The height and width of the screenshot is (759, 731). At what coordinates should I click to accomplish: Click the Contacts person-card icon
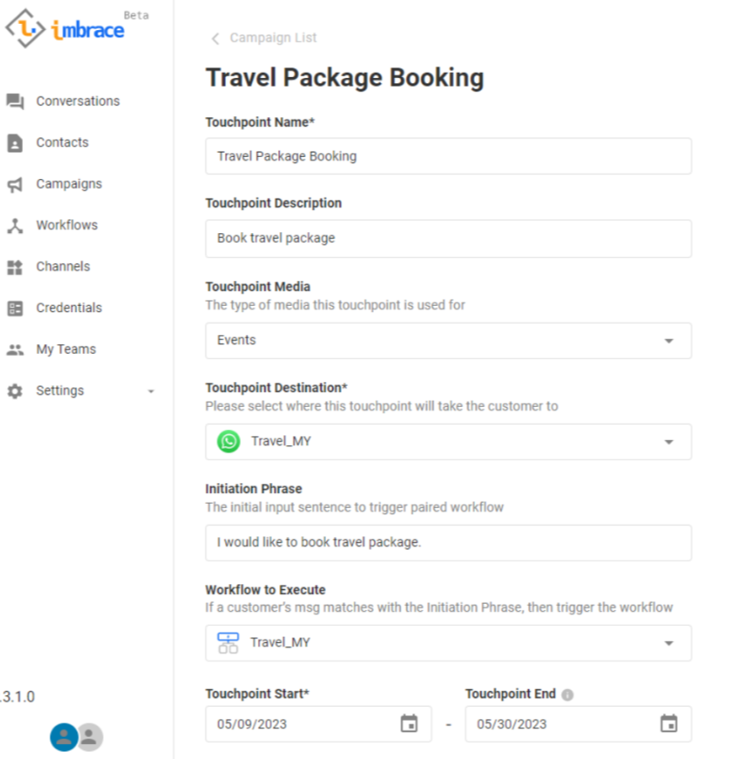click(x=15, y=143)
